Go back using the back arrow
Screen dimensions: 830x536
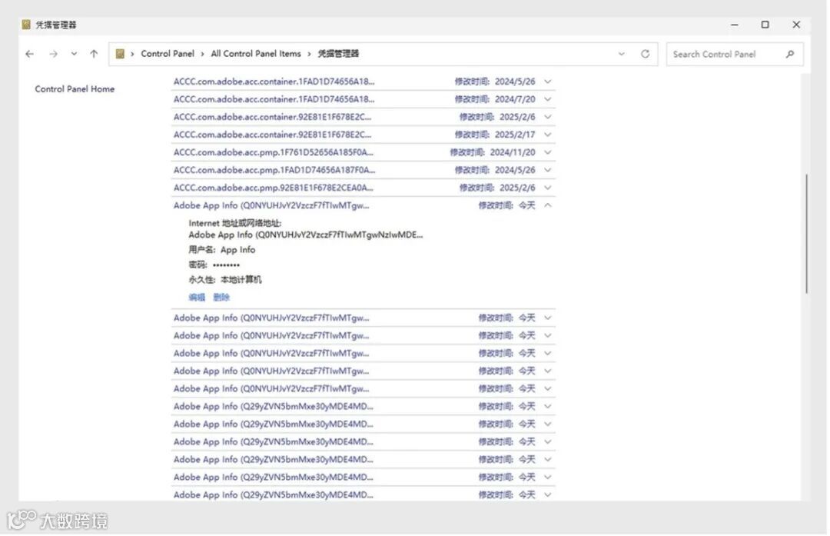click(x=30, y=54)
